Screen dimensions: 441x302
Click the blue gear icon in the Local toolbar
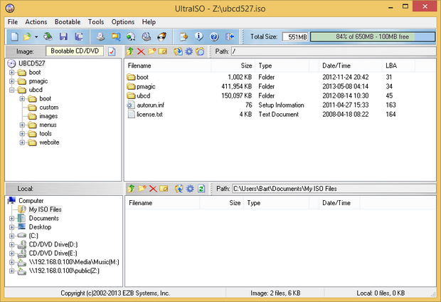click(190, 189)
